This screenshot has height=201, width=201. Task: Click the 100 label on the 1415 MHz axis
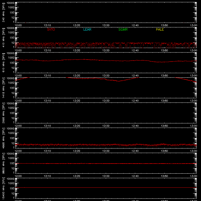(x=12, y=88)
